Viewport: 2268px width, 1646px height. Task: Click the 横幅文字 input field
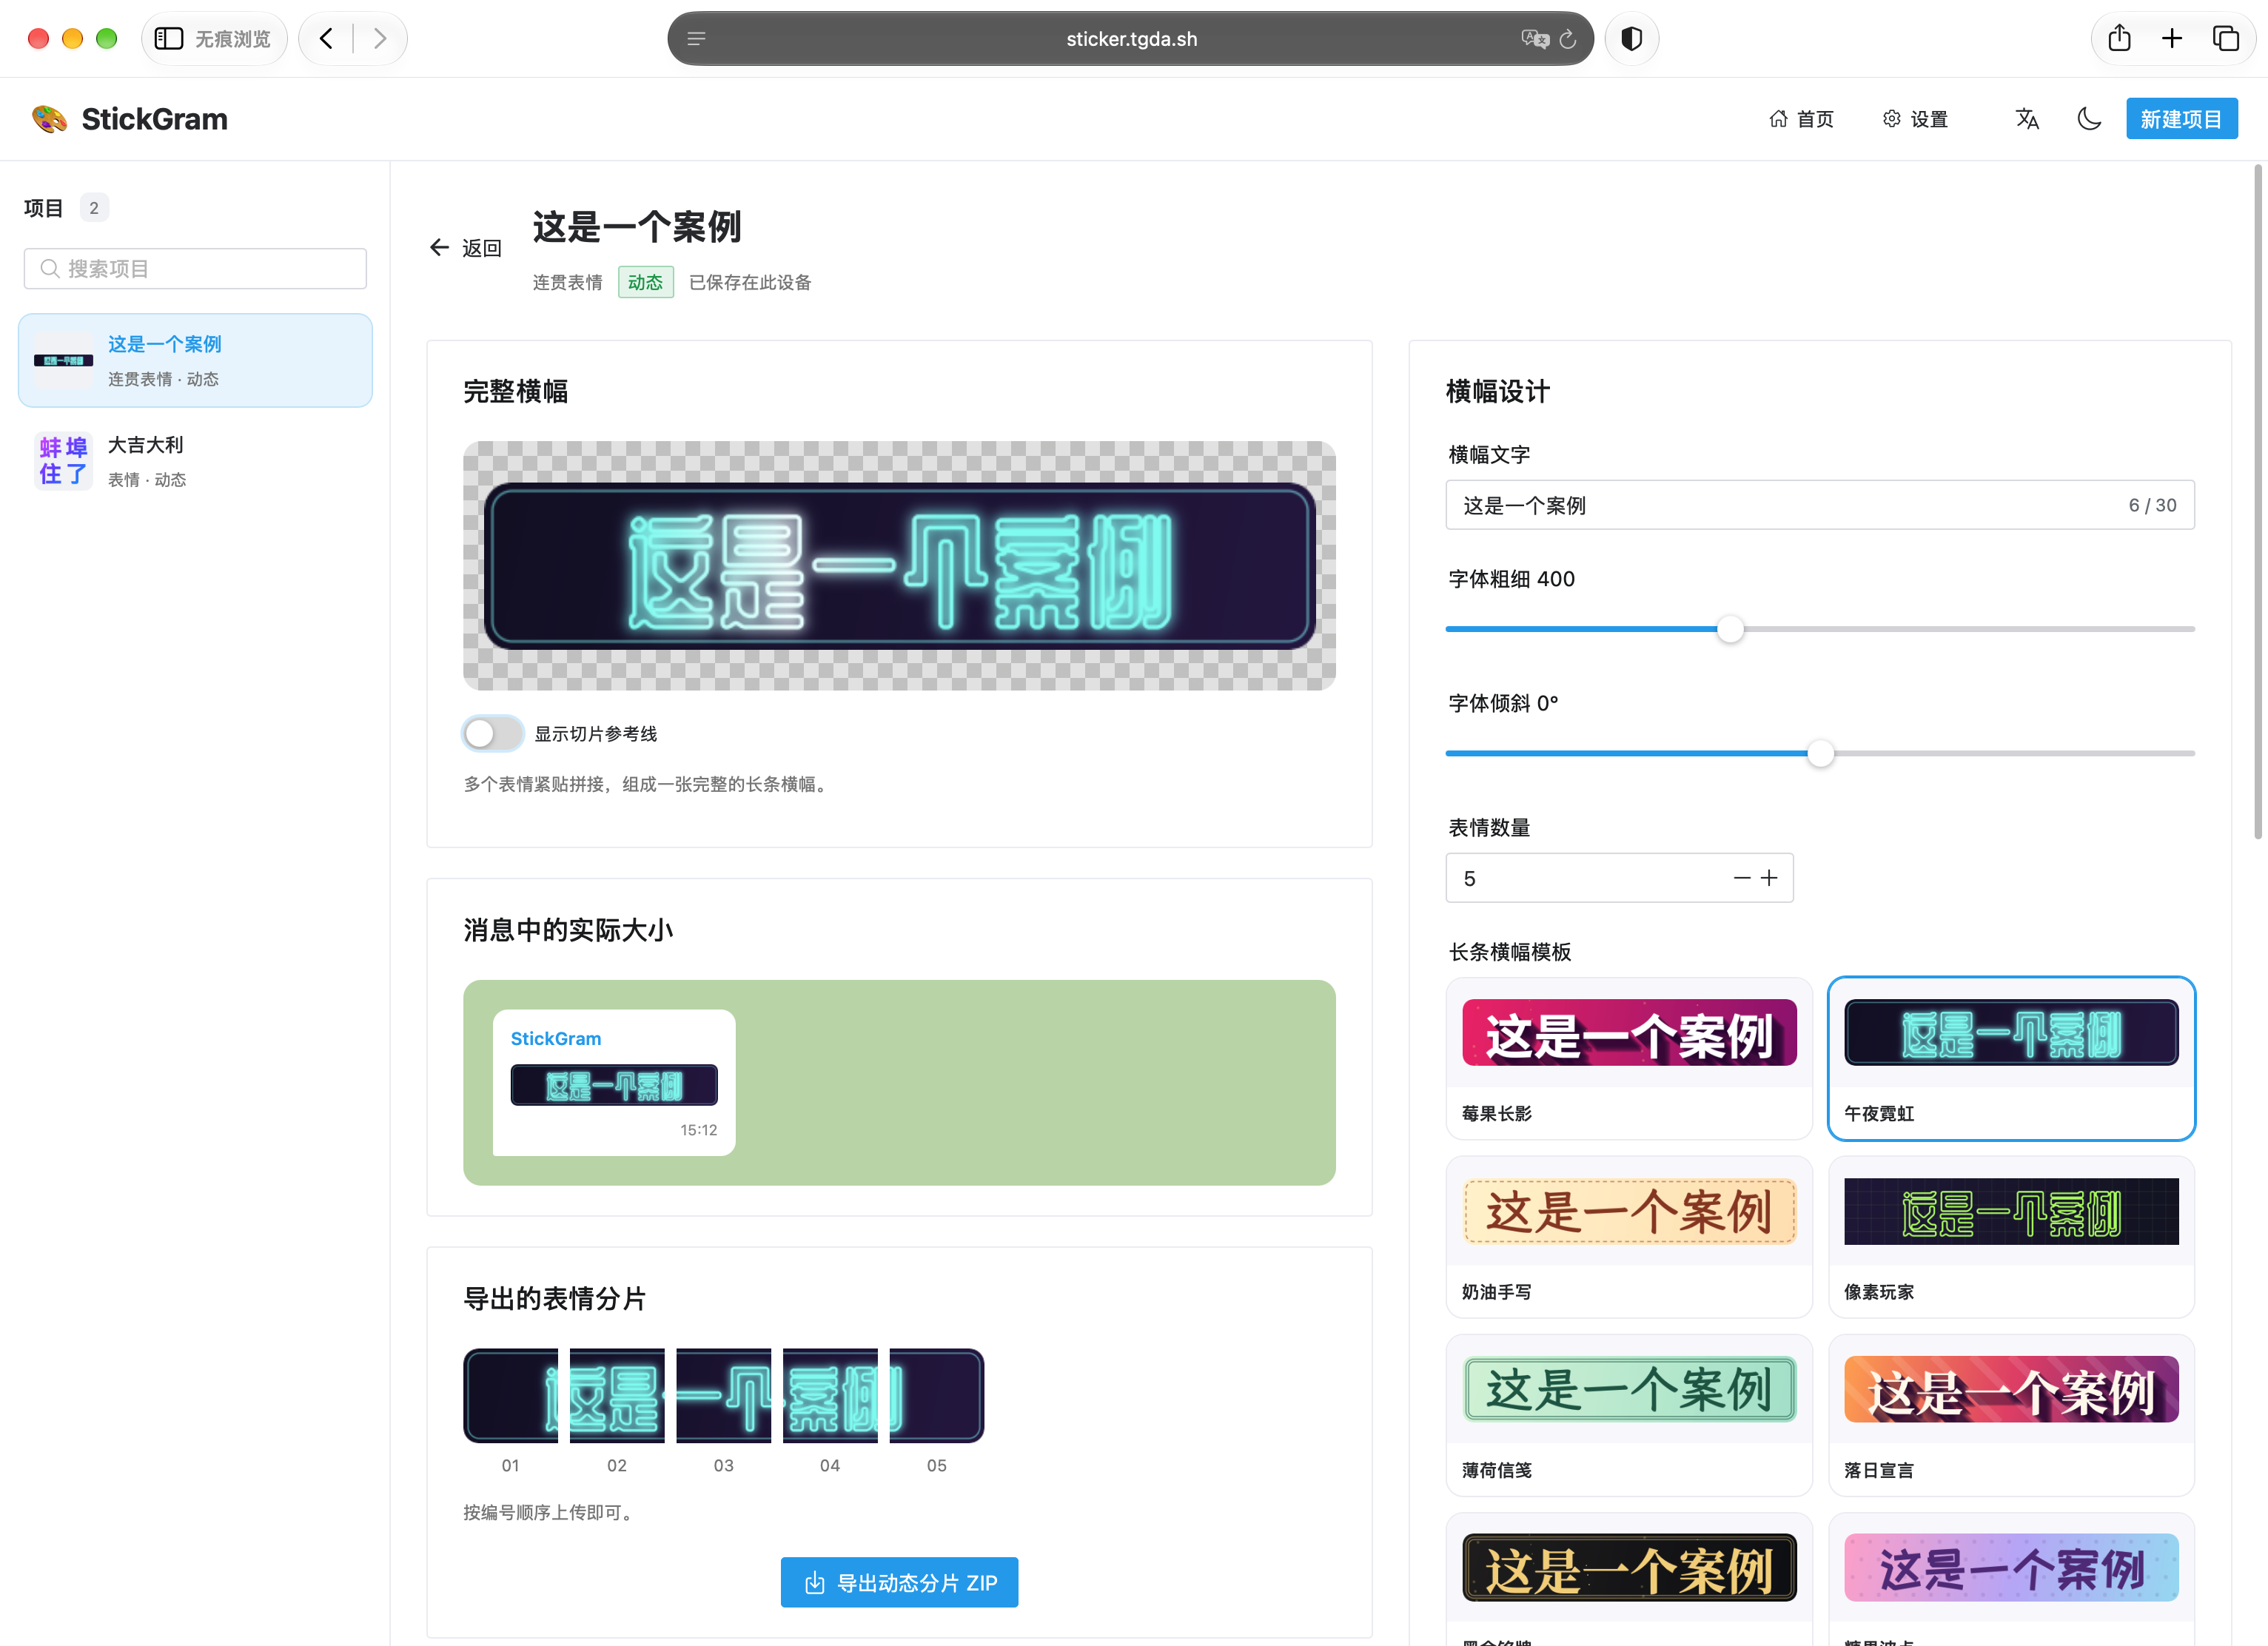coord(1820,505)
